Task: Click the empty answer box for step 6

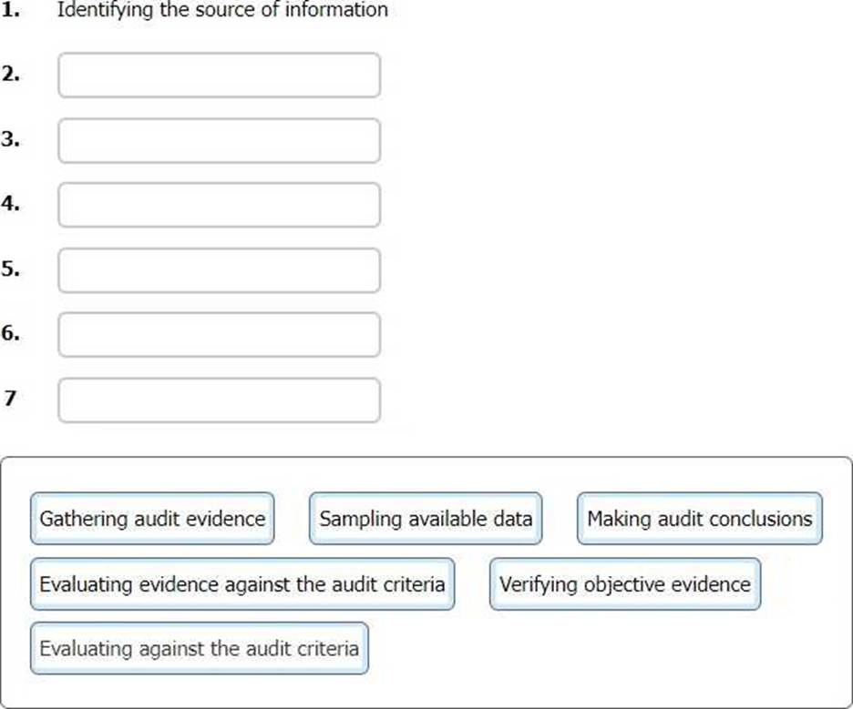Action: (220, 335)
